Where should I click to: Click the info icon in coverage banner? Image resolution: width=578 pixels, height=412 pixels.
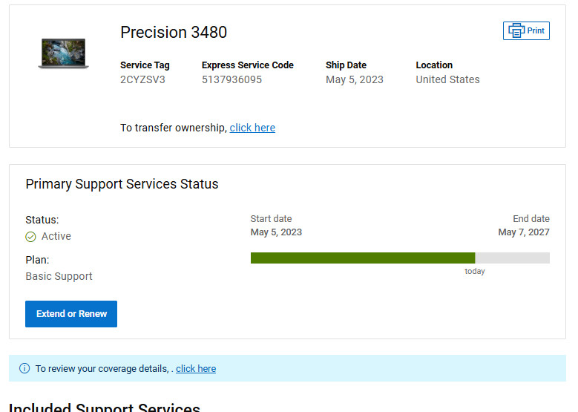24,368
